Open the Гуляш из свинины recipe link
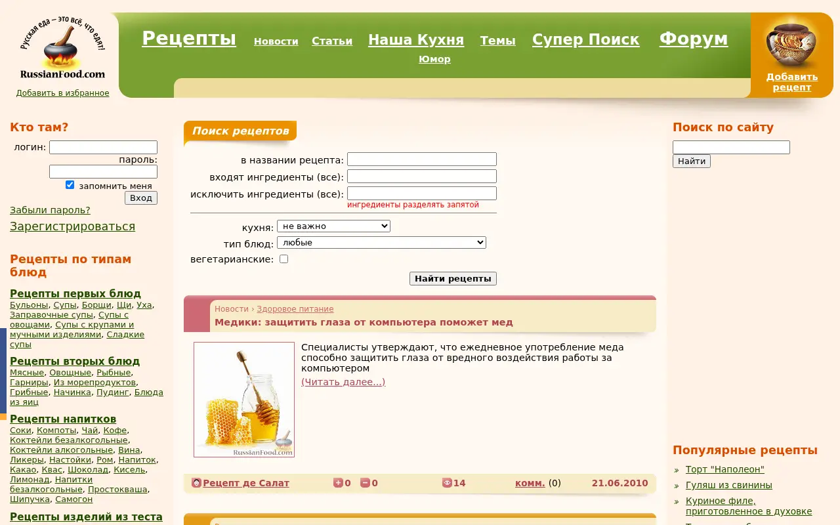Image resolution: width=840 pixels, height=525 pixels. click(x=729, y=485)
